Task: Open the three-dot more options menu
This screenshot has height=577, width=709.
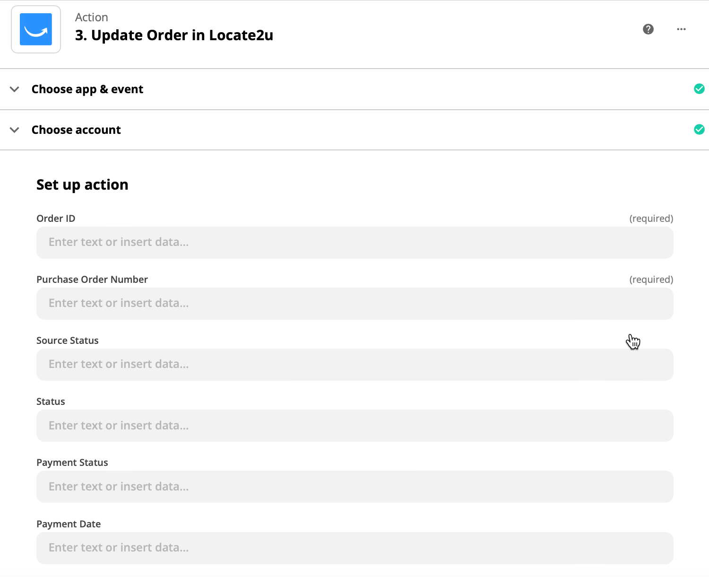Action: coord(681,29)
